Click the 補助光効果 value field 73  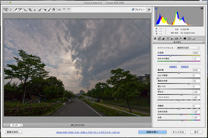coord(196,81)
